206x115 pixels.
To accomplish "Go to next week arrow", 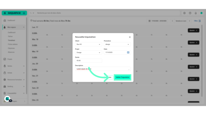I will (x=190, y=21).
